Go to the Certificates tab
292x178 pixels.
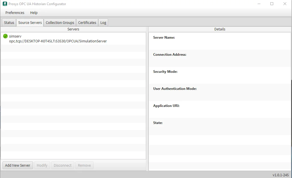[x=87, y=22]
